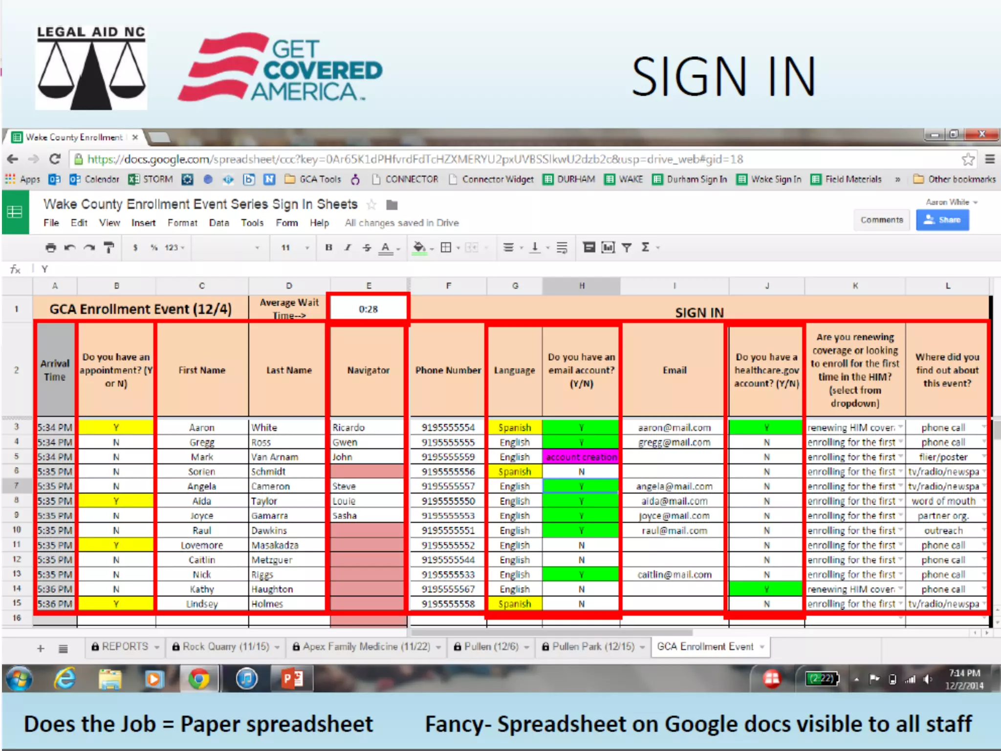
Task: Select the Paint format tool
Action: [109, 247]
